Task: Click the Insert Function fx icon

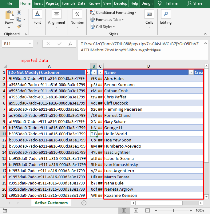Action: pos(70,44)
